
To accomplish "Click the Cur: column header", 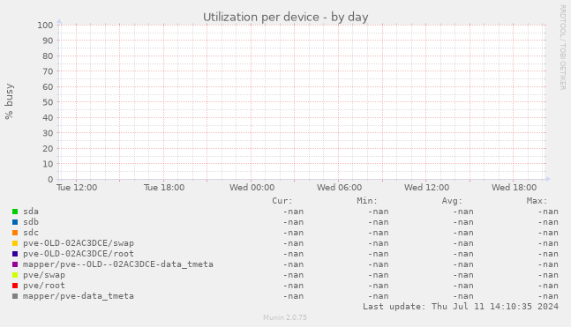I will click(x=282, y=201).
